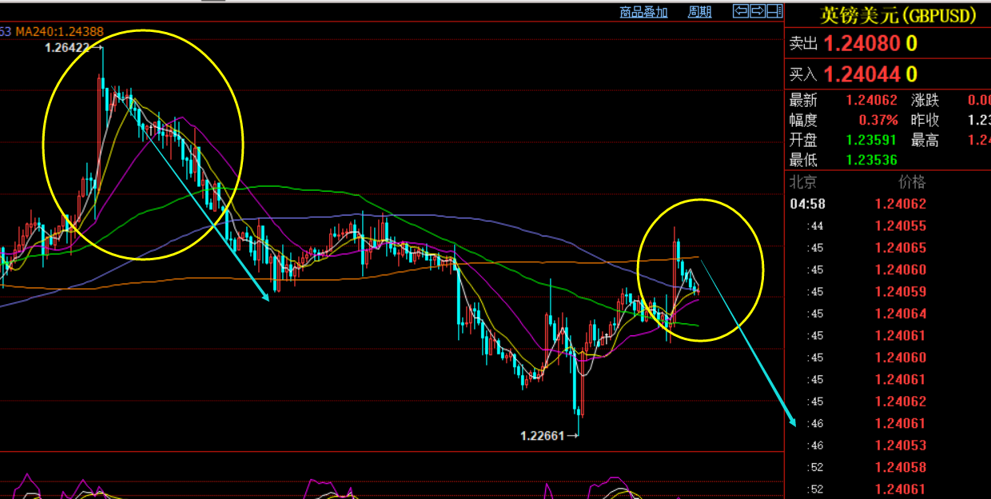
Task: Select the 北京 time column header
Action: point(803,182)
